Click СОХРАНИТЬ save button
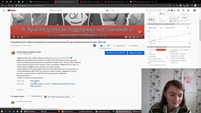The height and width of the screenshot is (113, 201). click(133, 46)
